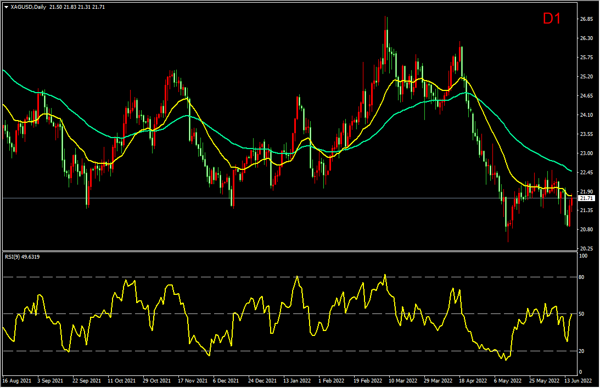Screen dimensions: 600x388
Task: Click the 25.20 price scale value
Action: [587, 76]
